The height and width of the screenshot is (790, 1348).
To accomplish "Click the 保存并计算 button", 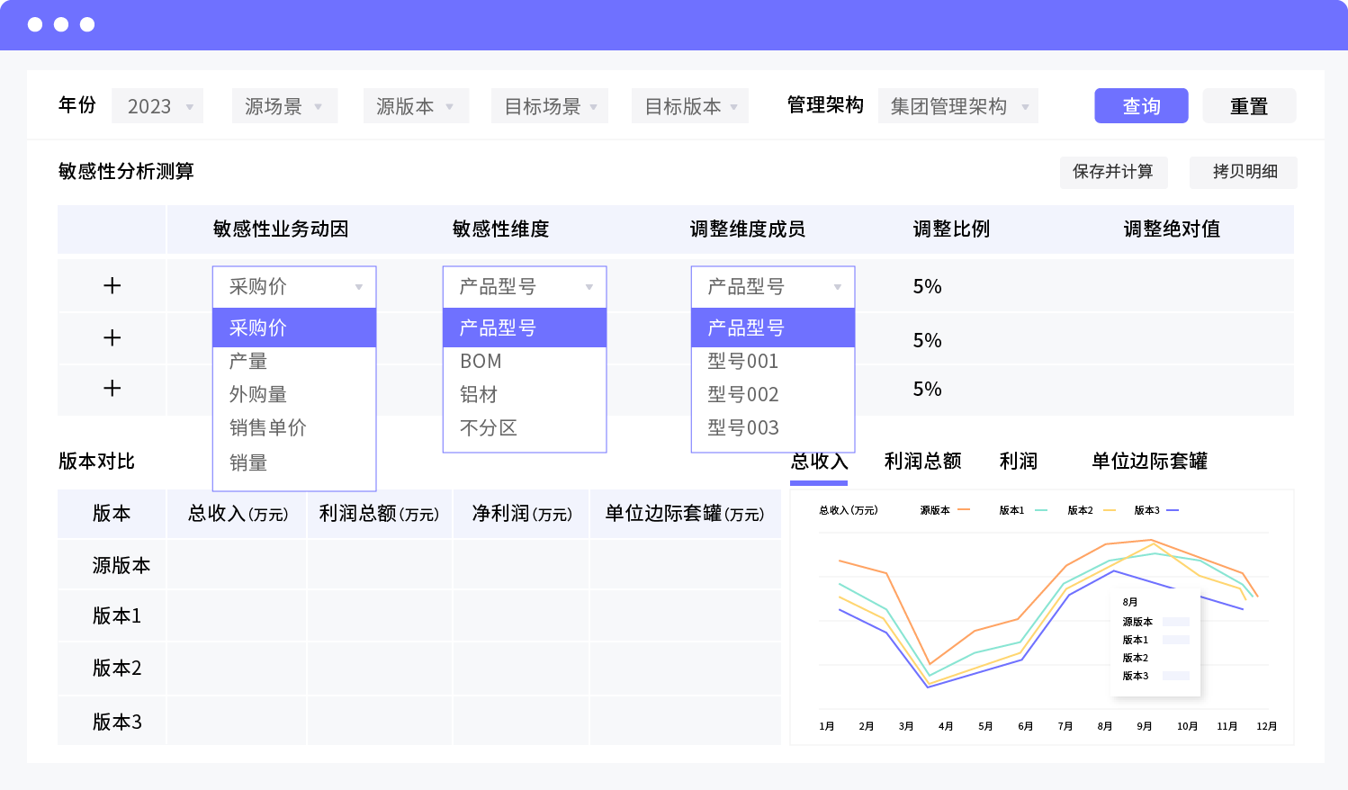I will point(1113,172).
